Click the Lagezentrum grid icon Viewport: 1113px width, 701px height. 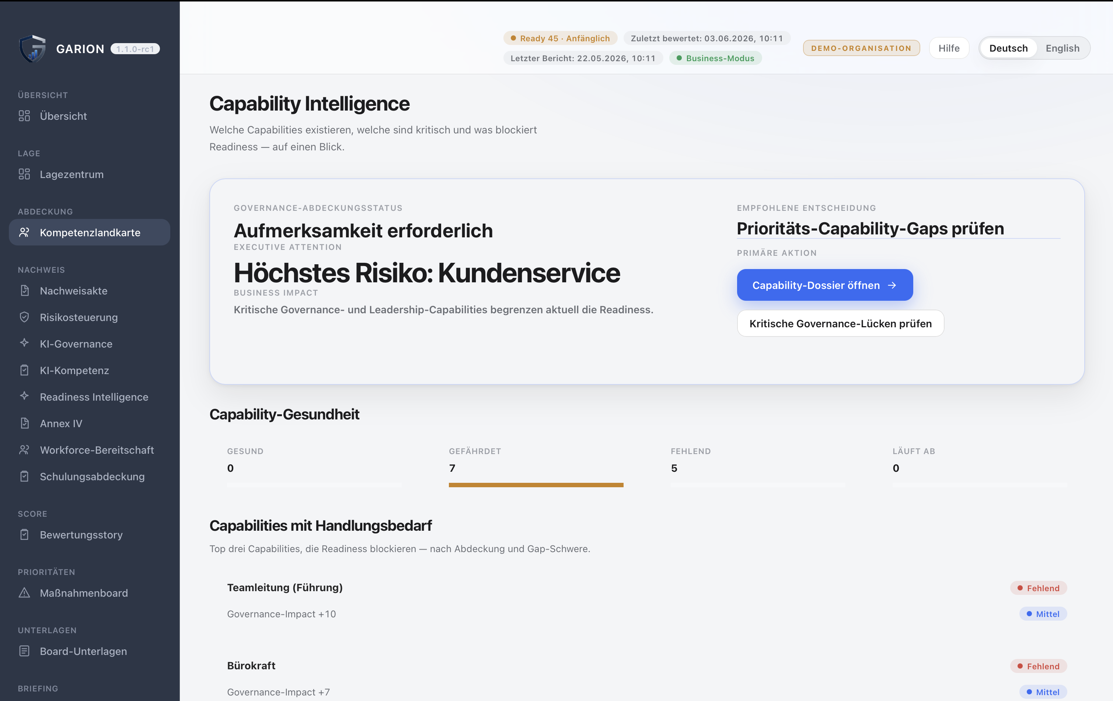pyautogui.click(x=24, y=174)
